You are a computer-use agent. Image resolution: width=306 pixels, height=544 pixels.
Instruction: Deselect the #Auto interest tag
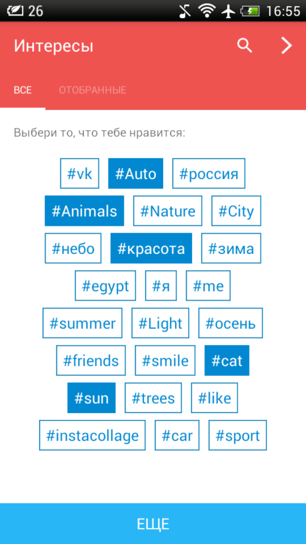pos(135,174)
